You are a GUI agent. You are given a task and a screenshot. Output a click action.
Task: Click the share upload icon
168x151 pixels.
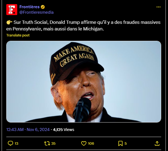coord(157,143)
